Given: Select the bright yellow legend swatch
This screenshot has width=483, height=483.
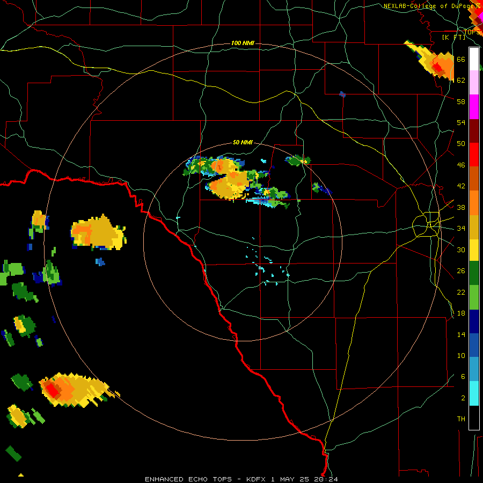Looking at the screenshot, I should 474,250.
